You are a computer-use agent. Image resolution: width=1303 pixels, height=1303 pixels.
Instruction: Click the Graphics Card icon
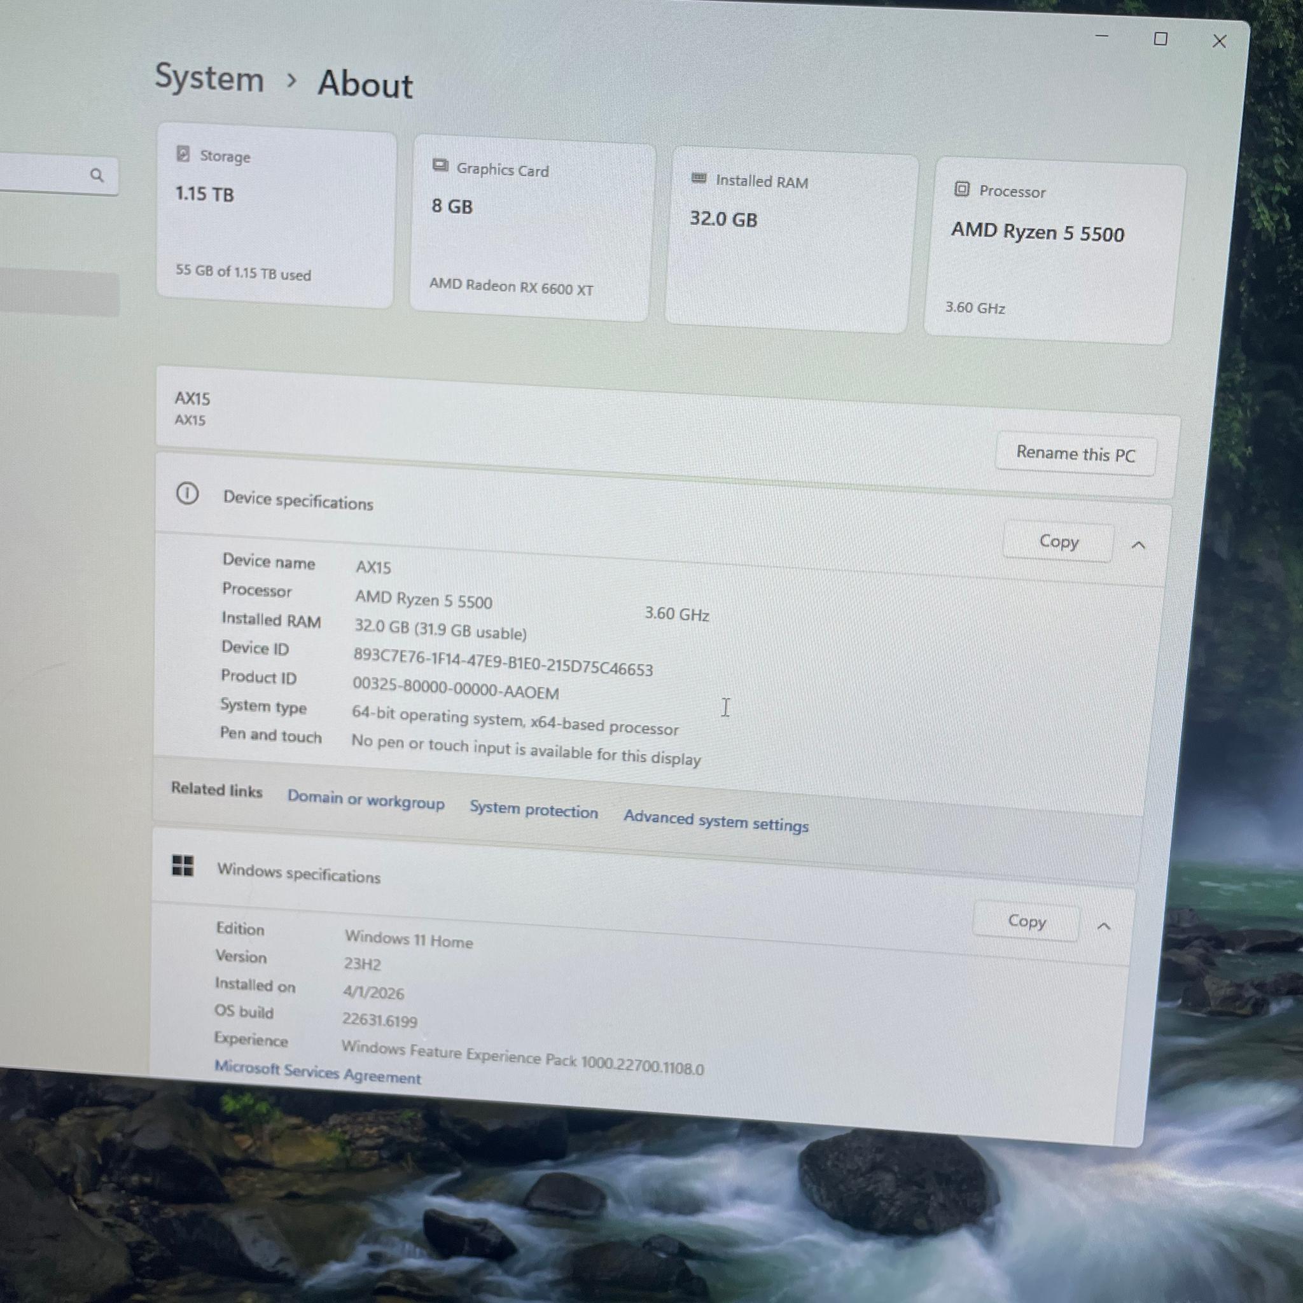(440, 165)
